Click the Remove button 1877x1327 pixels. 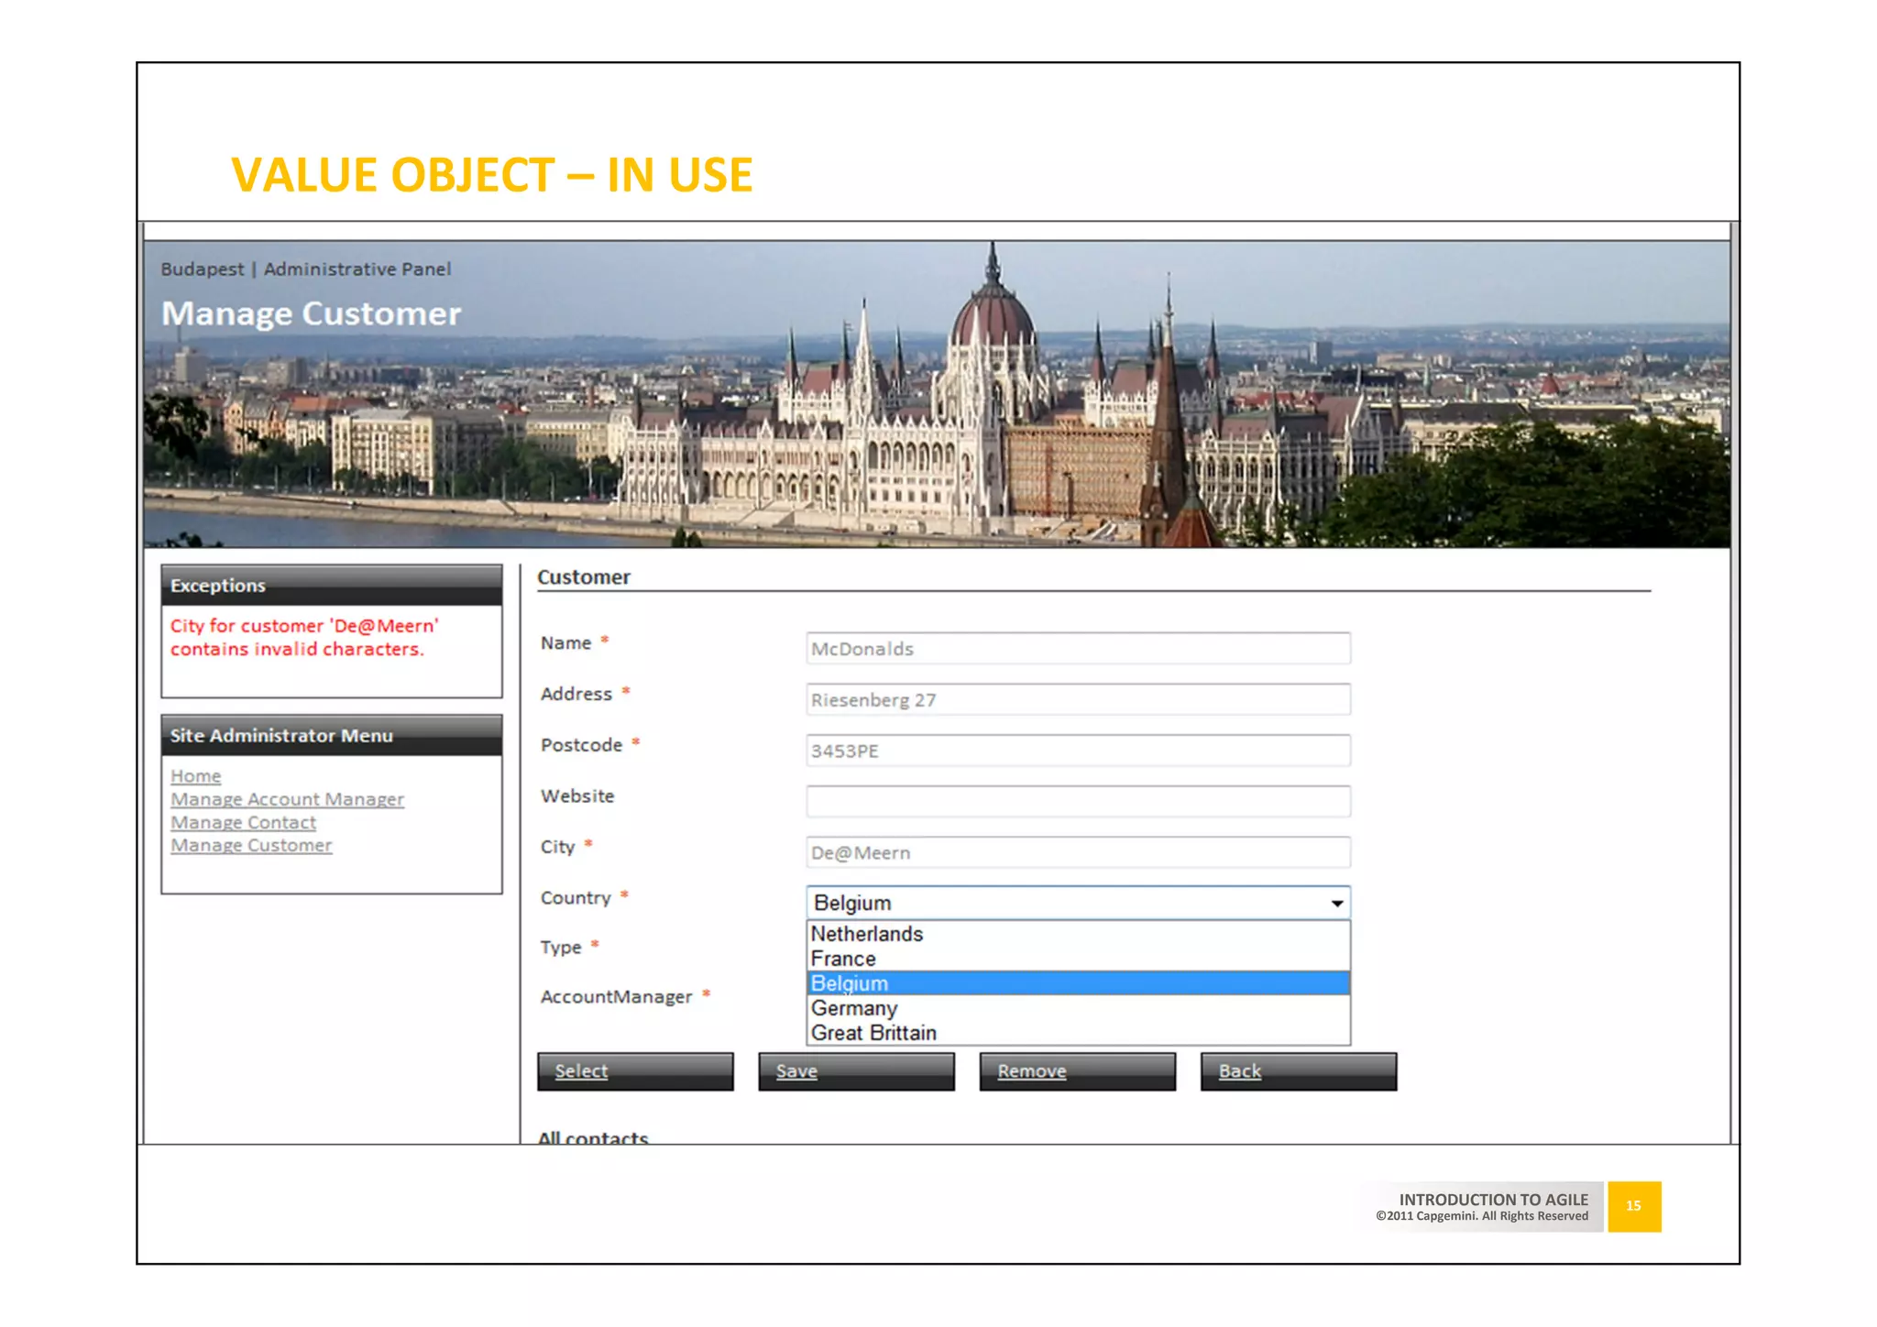point(1077,1071)
